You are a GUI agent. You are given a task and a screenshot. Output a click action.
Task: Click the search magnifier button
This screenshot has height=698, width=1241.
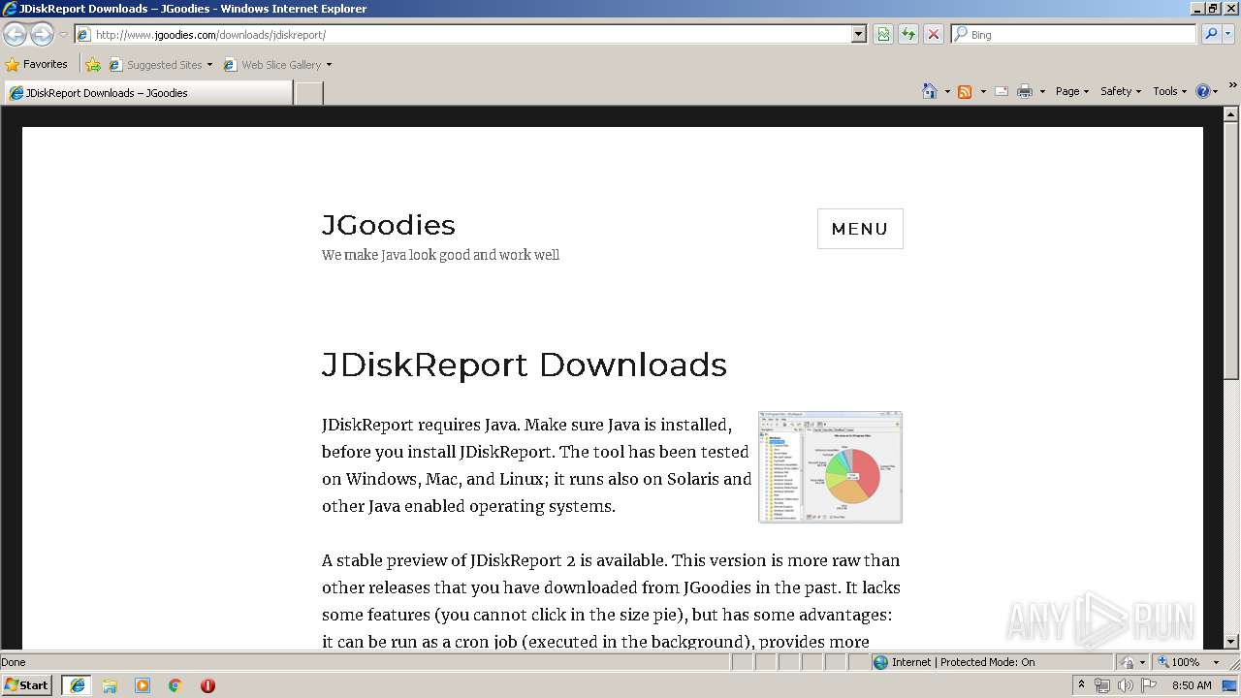point(1210,34)
